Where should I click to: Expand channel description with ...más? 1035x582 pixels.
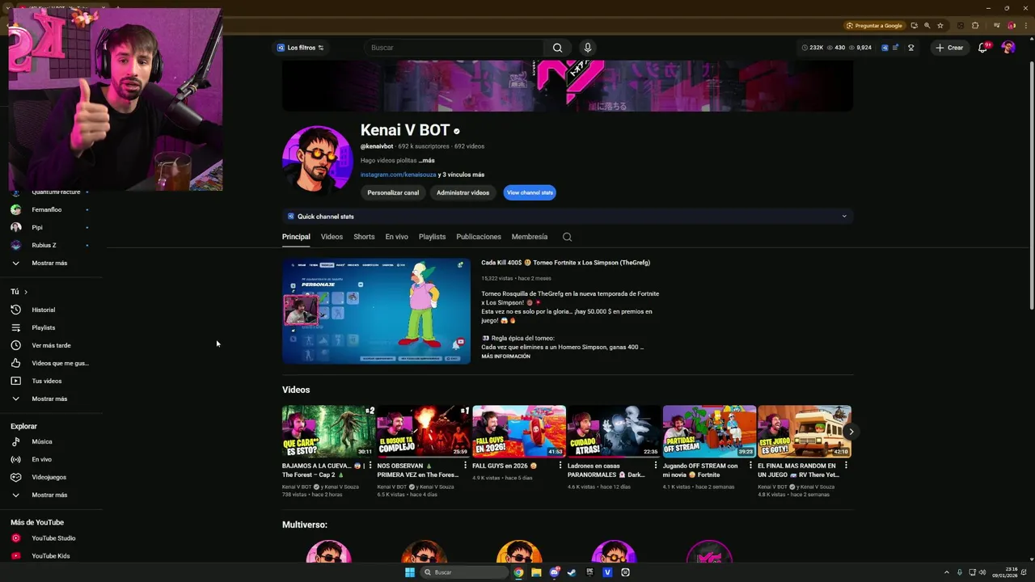426,161
